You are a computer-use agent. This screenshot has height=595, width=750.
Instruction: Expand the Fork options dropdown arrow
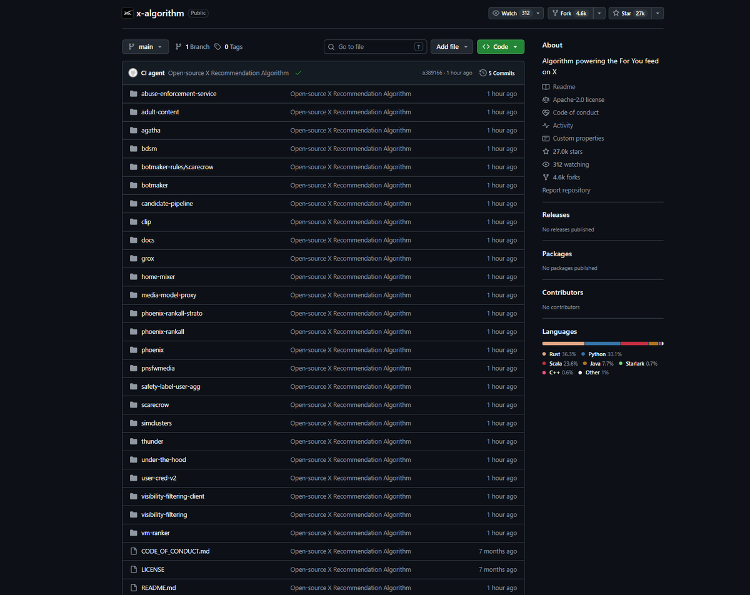click(x=599, y=13)
